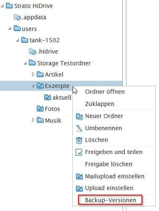Open the Fotos shared folder
Image resolution: width=159 pixels, height=211 pixels.
pyautogui.click(x=48, y=109)
